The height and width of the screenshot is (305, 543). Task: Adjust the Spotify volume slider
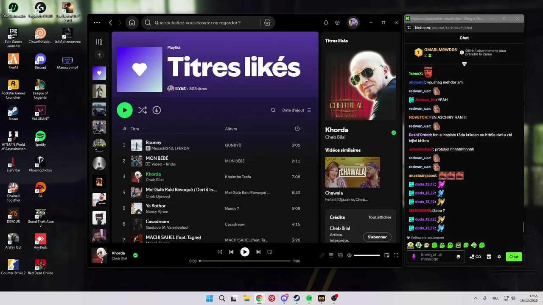click(367, 255)
